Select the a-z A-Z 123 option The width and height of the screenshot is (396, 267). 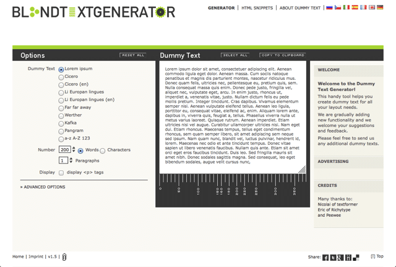(x=61, y=139)
